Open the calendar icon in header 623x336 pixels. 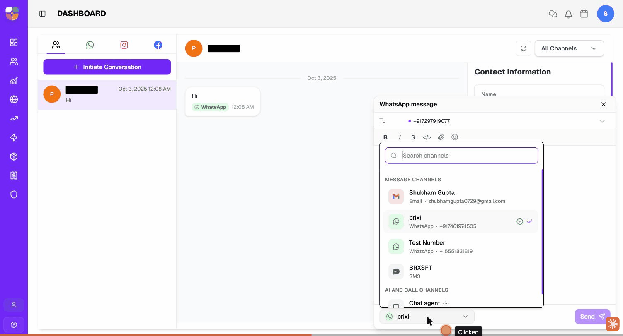pyautogui.click(x=584, y=14)
